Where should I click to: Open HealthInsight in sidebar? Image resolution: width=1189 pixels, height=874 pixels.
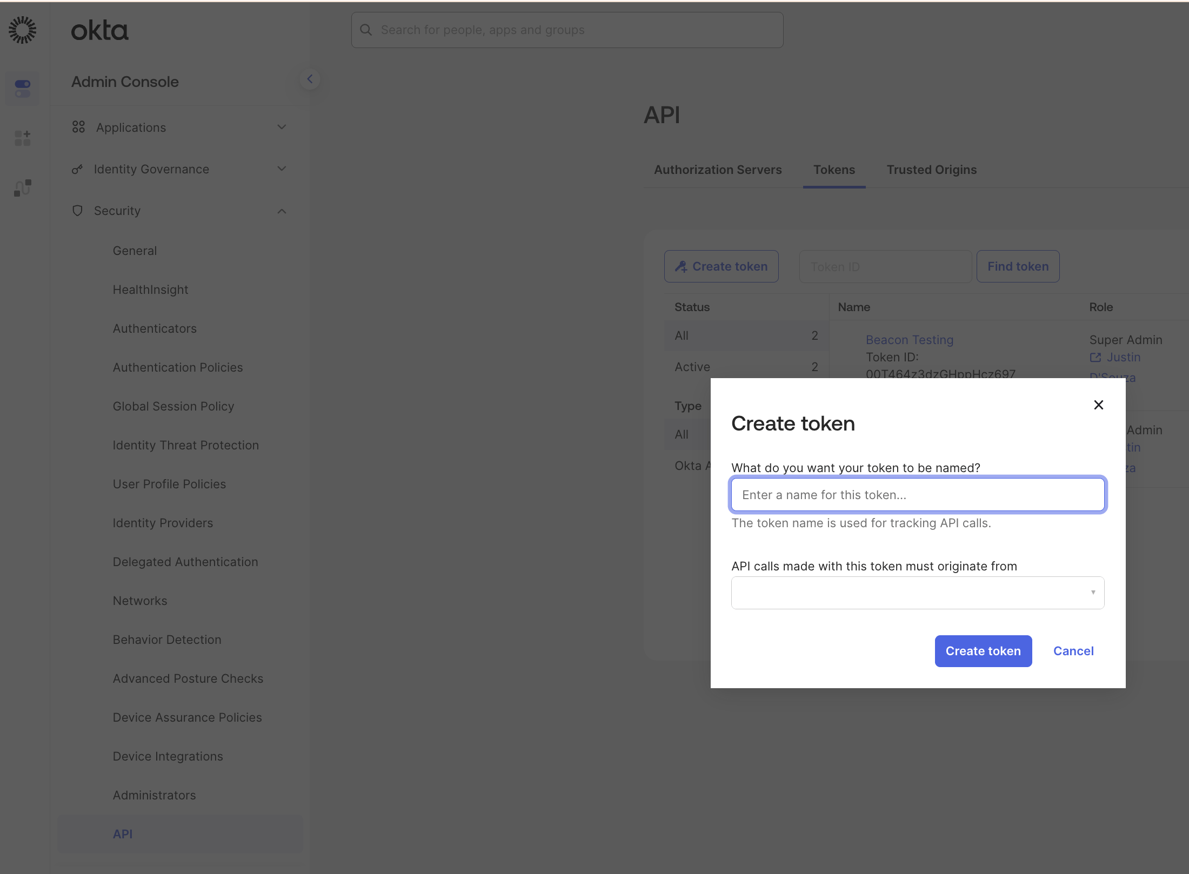[x=150, y=290]
